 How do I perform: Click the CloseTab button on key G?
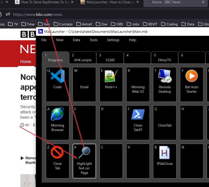[x=165, y=123]
